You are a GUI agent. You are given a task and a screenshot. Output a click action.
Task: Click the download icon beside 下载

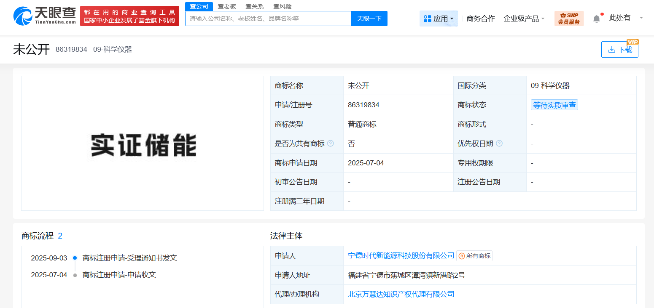click(612, 49)
